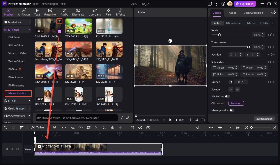
Task: Open the Hilfe menu
Action: click(63, 4)
